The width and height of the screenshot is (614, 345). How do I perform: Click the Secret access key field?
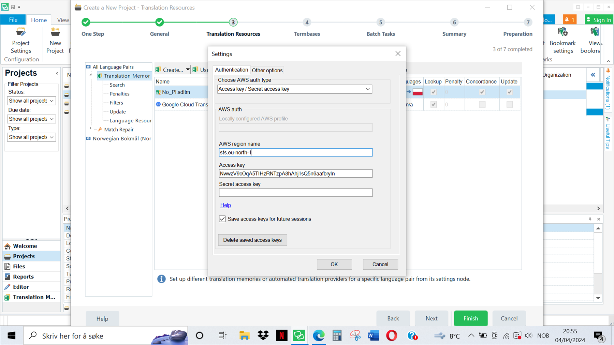296,193
